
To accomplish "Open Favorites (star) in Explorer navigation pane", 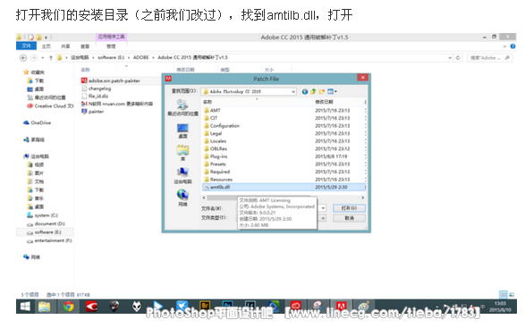I will click(x=34, y=72).
